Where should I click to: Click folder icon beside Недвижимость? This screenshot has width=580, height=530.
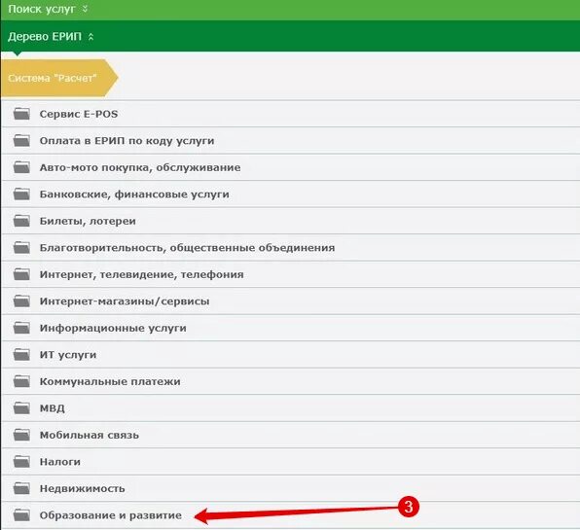point(21,488)
